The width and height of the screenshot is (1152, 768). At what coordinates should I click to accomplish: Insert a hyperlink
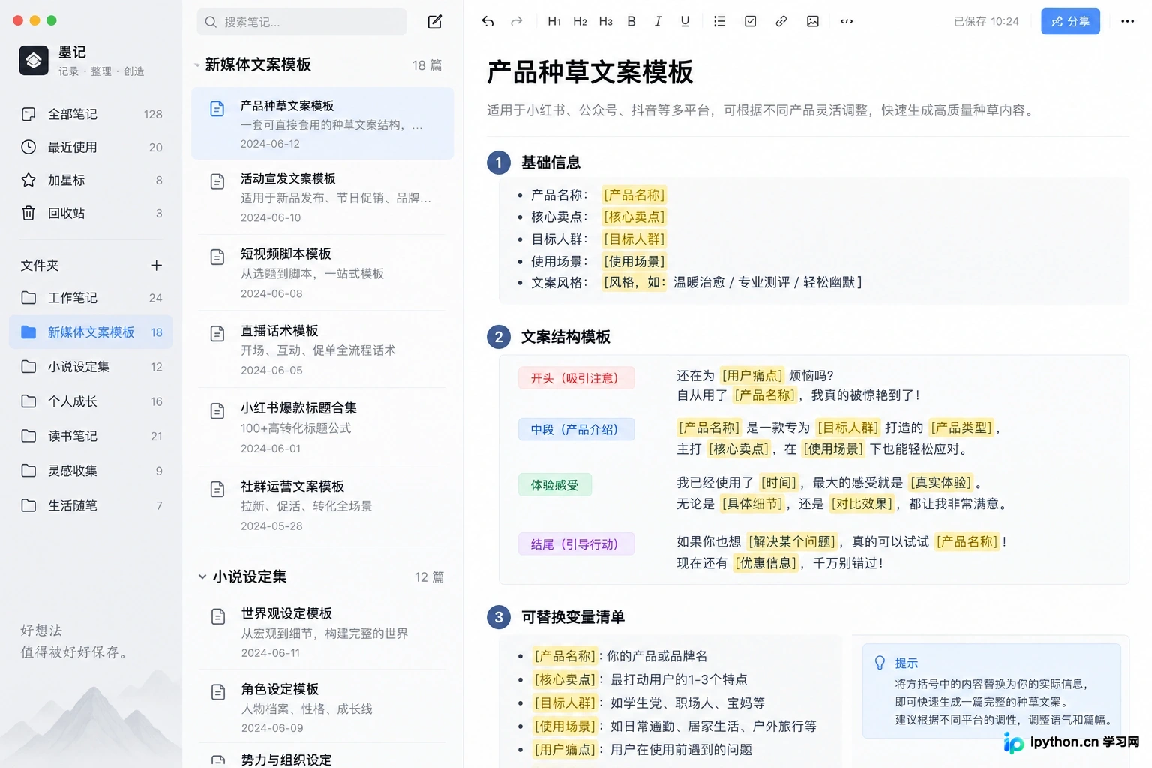[781, 21]
